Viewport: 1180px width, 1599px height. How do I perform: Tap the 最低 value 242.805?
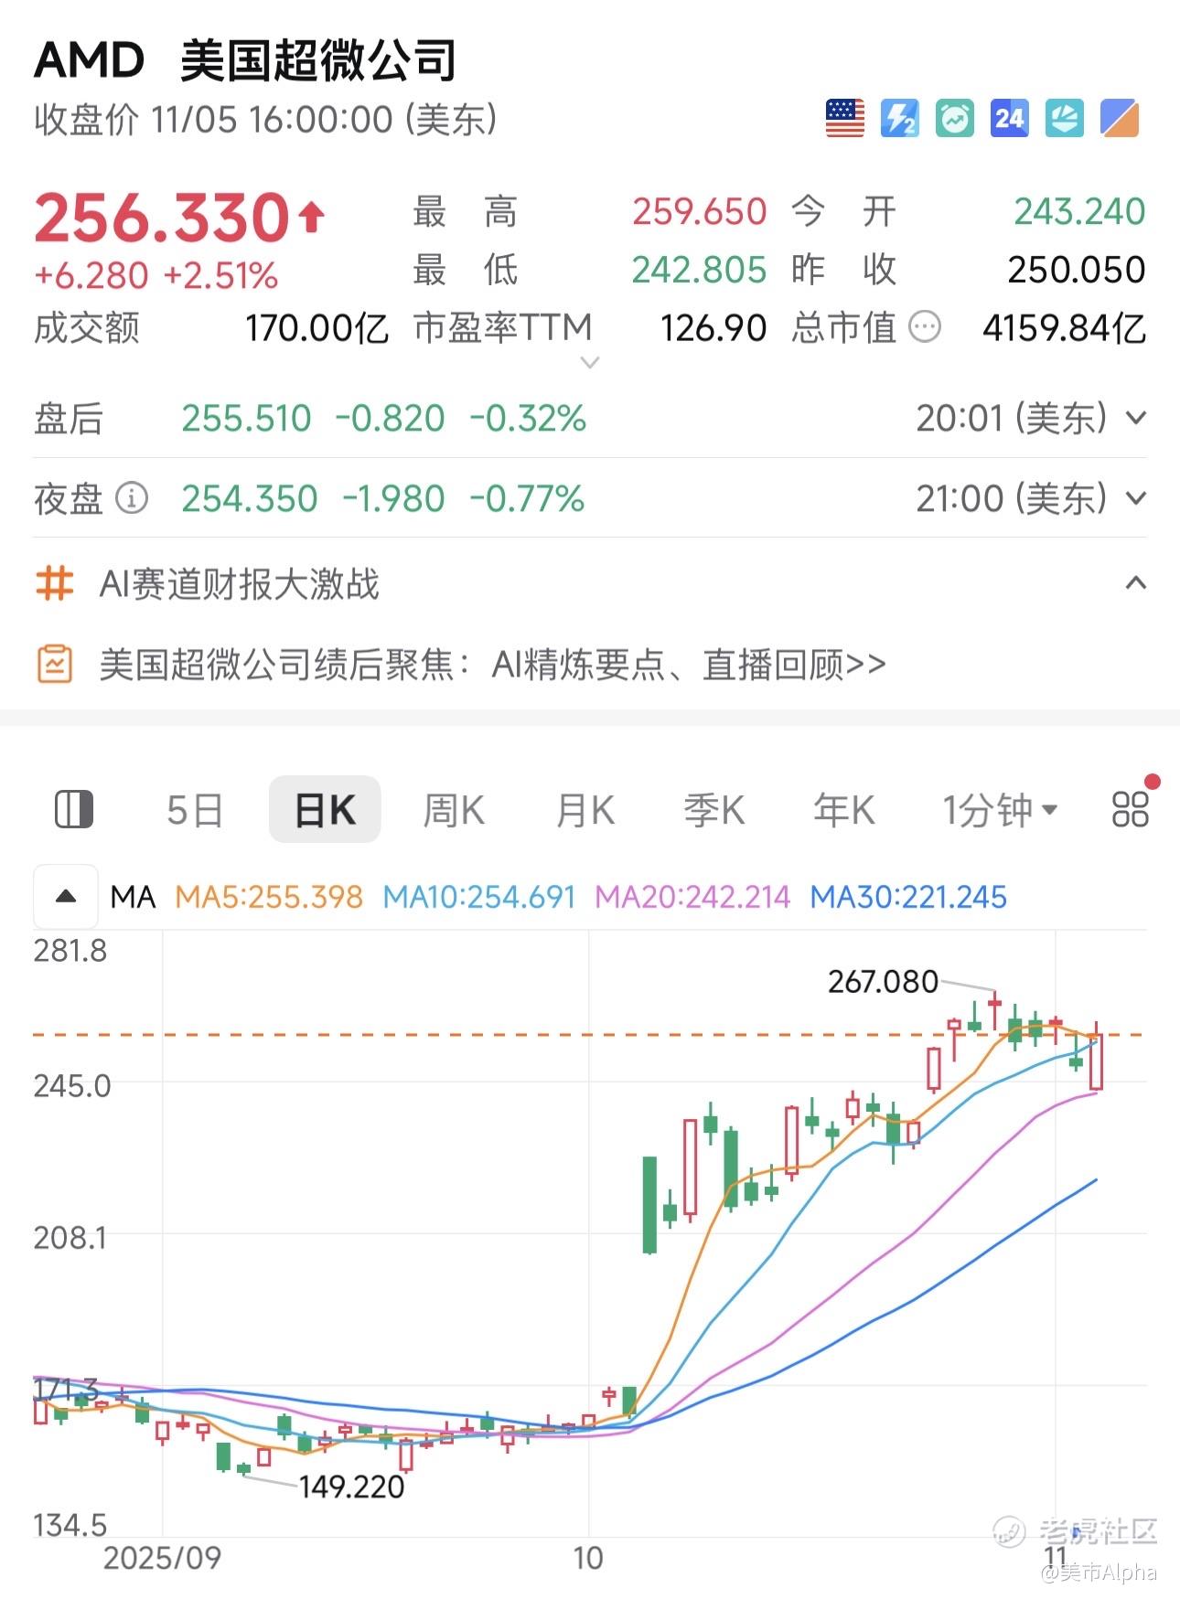click(700, 270)
